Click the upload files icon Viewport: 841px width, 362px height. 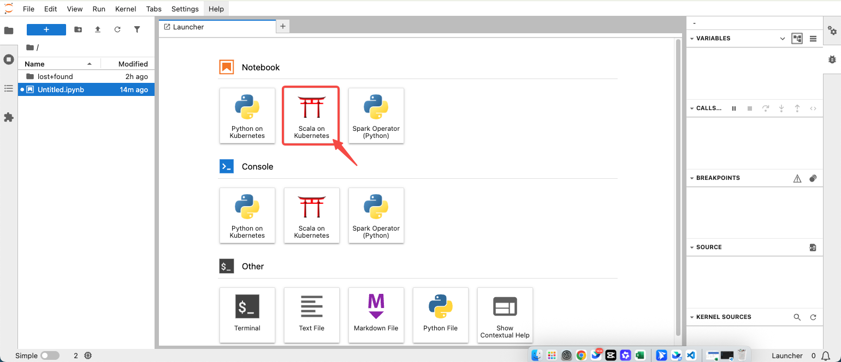pyautogui.click(x=98, y=29)
